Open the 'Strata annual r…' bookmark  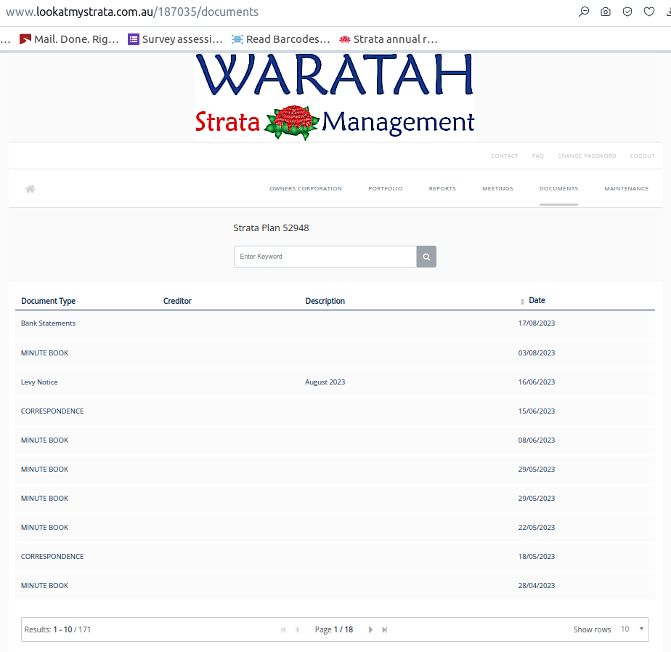388,39
